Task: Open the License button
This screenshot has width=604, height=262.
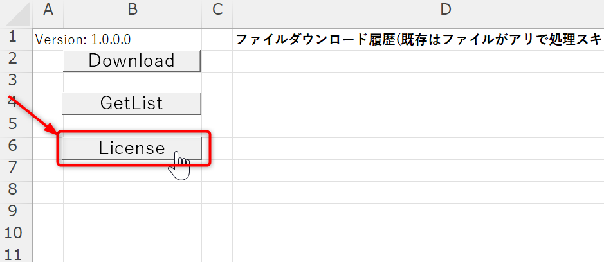Action: [x=132, y=148]
